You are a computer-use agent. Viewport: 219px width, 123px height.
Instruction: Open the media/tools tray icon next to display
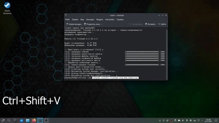click(x=167, y=120)
